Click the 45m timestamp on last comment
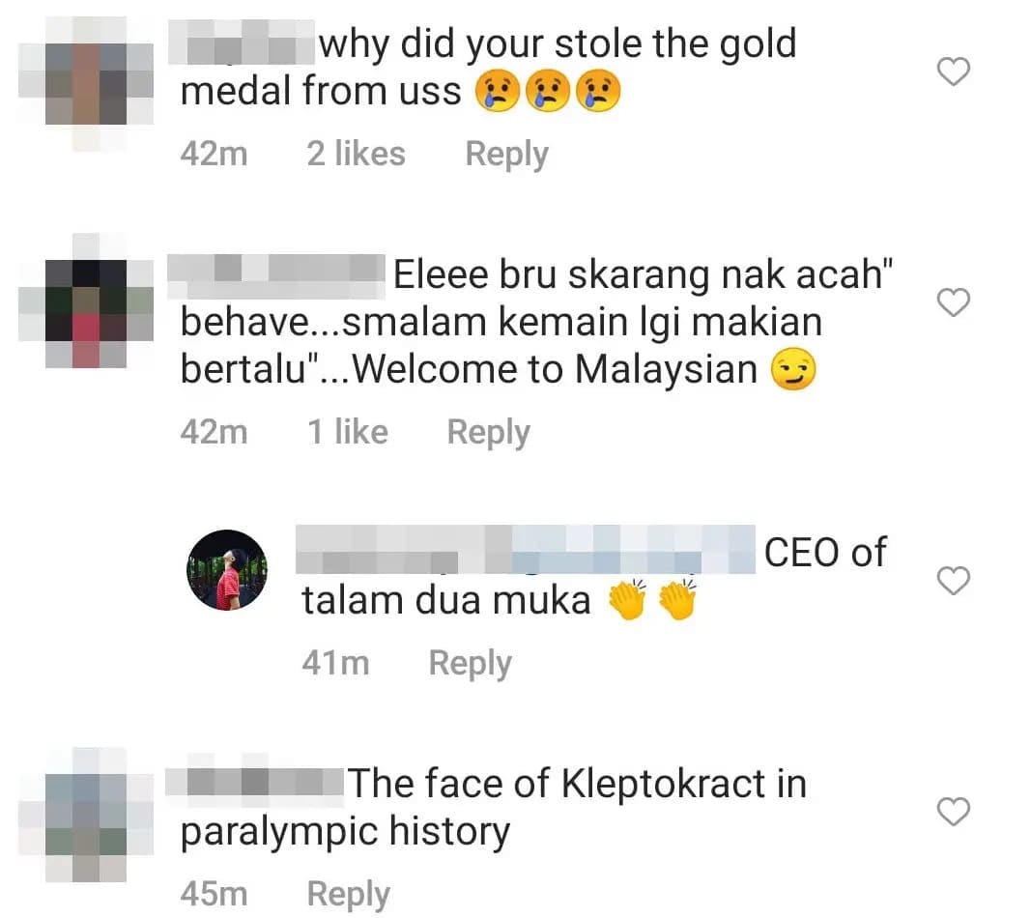 coord(215,894)
